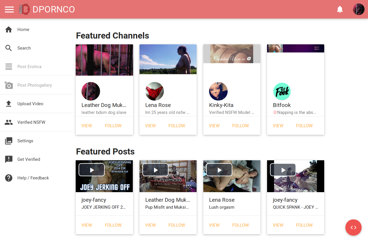This screenshot has width=368, height=242.
Task: Follow the Lena Rose channel
Action: coord(177,126)
